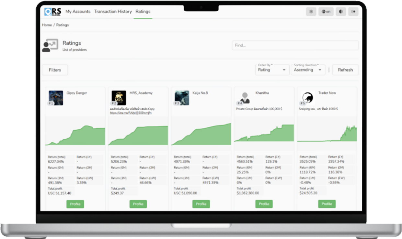The width and height of the screenshot is (402, 239).
Task: Open the 'en' language selector
Action: tap(326, 12)
